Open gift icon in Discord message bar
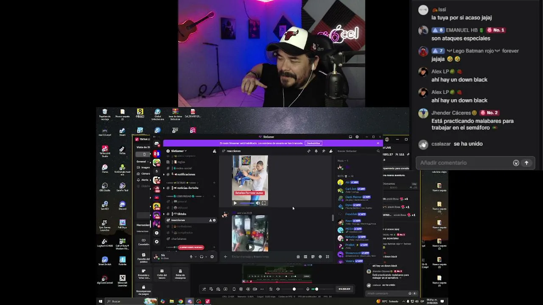 click(x=298, y=257)
